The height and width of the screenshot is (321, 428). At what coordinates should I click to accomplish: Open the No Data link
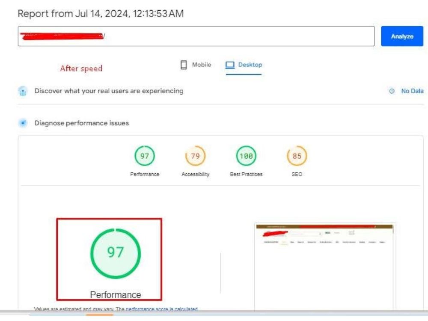coord(412,91)
